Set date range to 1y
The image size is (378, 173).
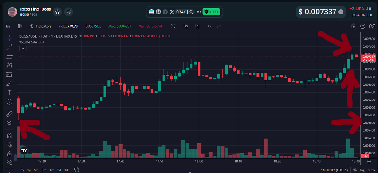pos(29,170)
